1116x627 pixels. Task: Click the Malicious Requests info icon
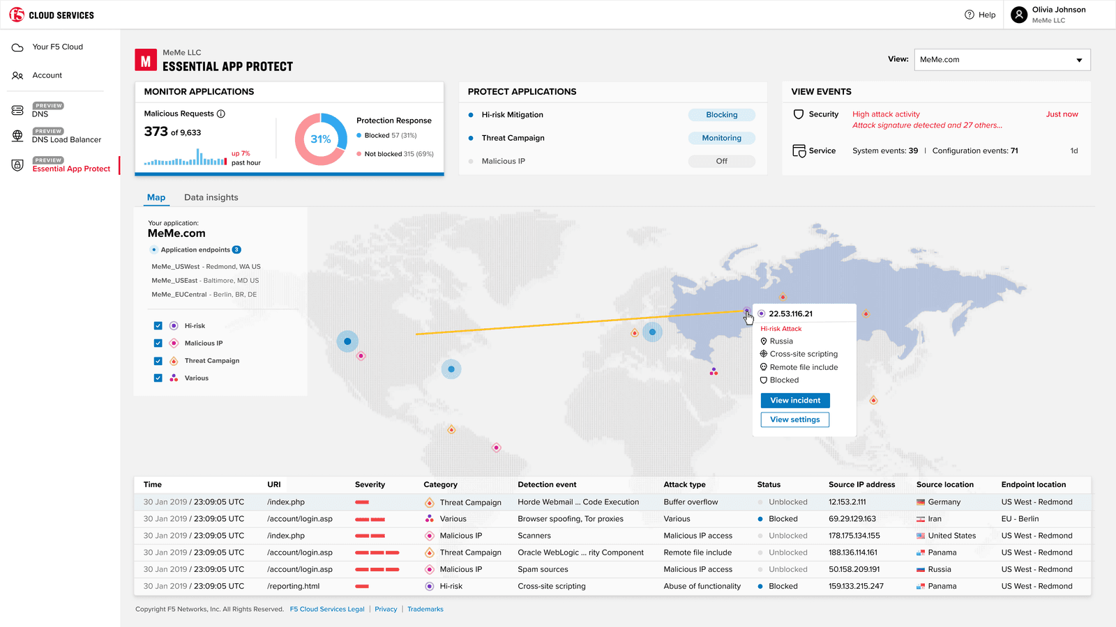220,113
